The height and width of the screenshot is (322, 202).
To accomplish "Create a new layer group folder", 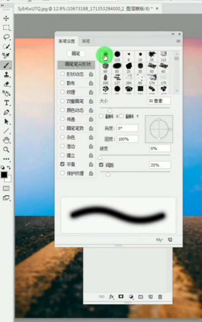I will click(141, 296).
